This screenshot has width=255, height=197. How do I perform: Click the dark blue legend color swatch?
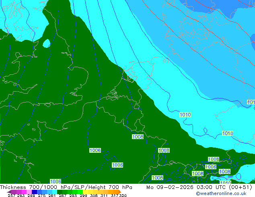click(x=34, y=192)
